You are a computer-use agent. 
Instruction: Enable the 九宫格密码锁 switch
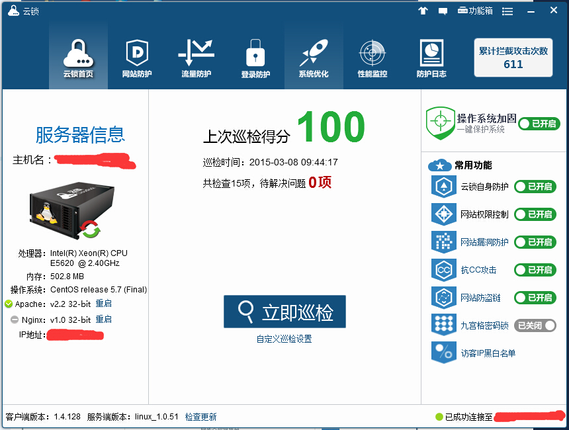coord(535,325)
